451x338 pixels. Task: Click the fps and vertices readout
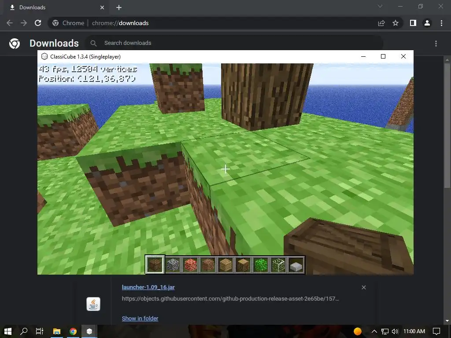[x=88, y=69]
